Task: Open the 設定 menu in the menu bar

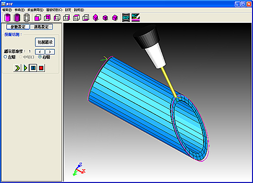Action: tap(68, 10)
